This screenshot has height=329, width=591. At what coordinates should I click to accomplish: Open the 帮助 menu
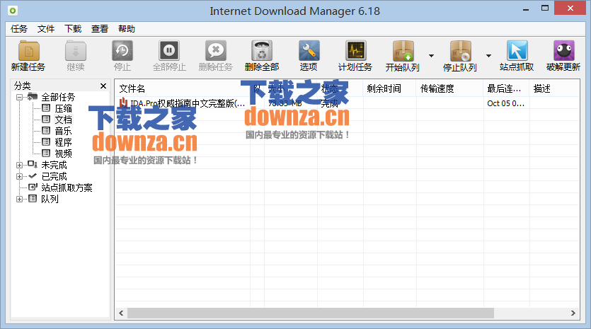127,29
